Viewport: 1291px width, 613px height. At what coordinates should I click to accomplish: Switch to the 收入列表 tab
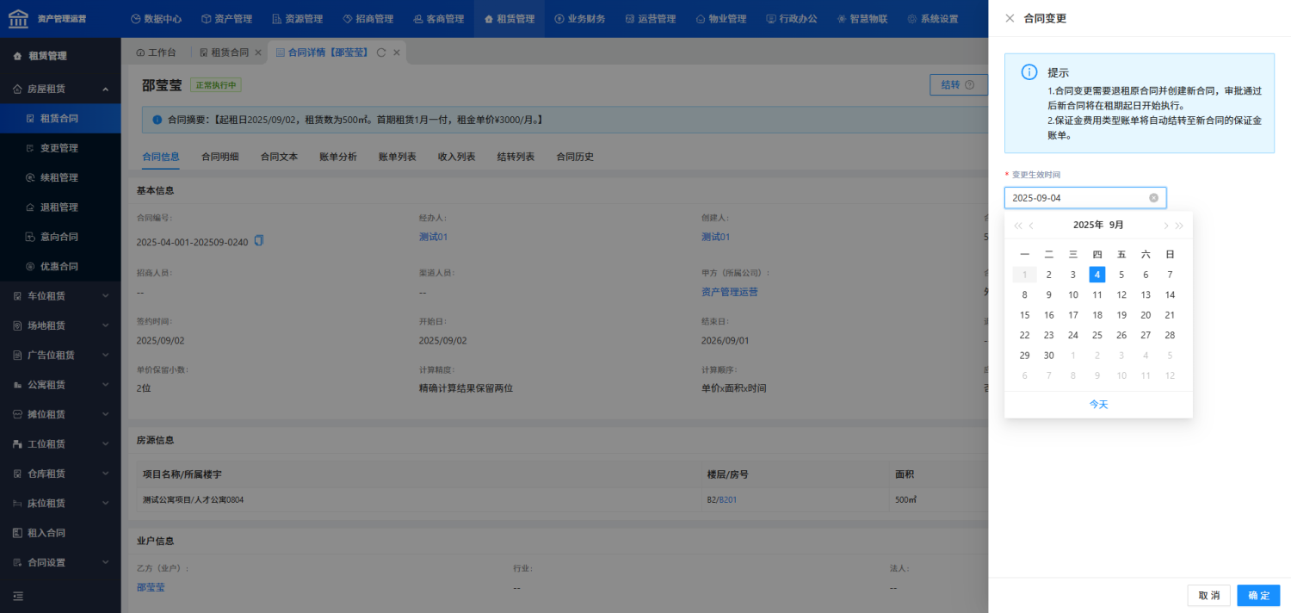click(456, 157)
